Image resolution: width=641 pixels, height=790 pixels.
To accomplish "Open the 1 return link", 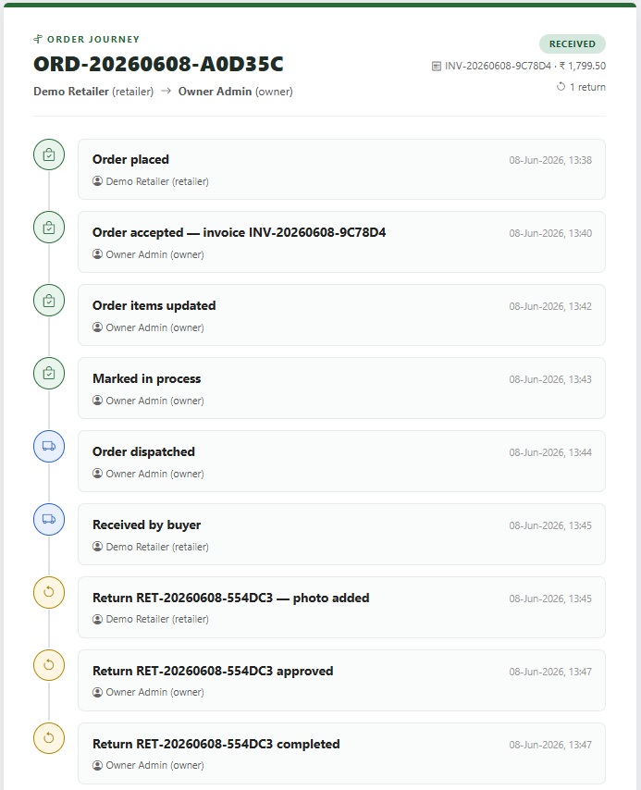I will coord(581,87).
